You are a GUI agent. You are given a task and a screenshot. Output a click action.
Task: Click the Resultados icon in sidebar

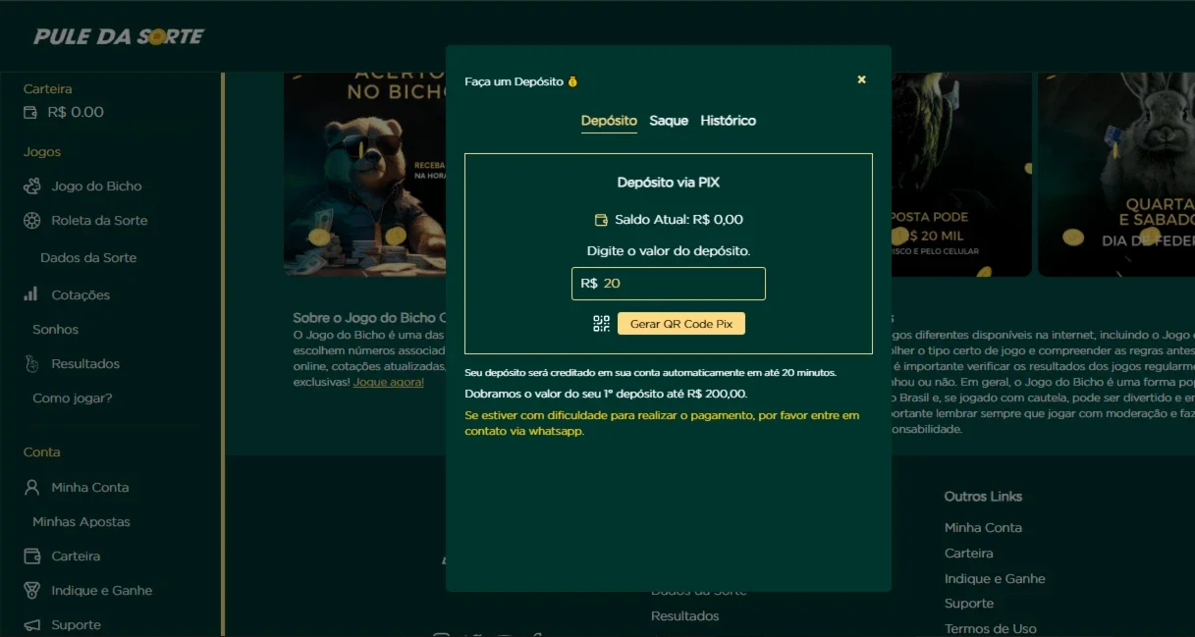(31, 363)
